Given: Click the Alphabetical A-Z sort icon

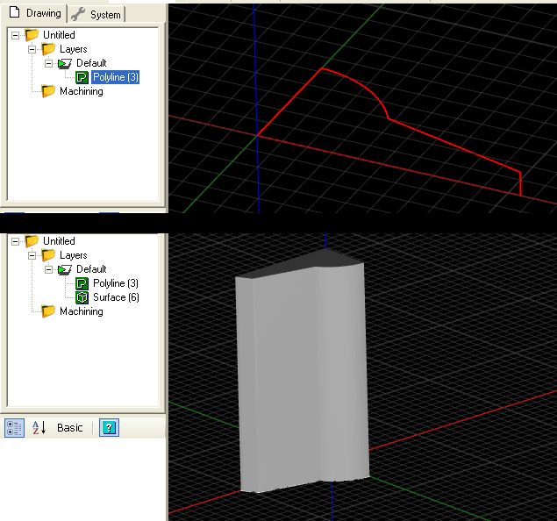Looking at the screenshot, I should click(39, 428).
